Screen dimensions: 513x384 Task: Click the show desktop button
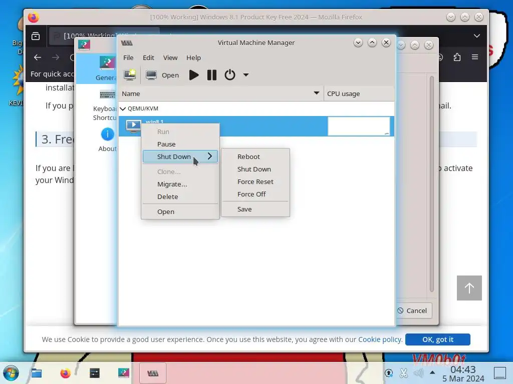(x=499, y=372)
